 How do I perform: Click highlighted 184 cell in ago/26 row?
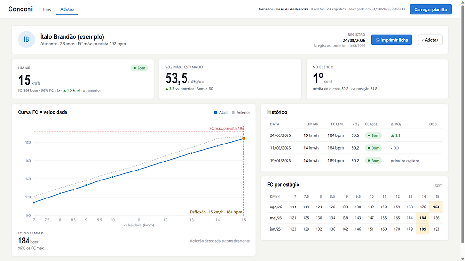(436, 207)
